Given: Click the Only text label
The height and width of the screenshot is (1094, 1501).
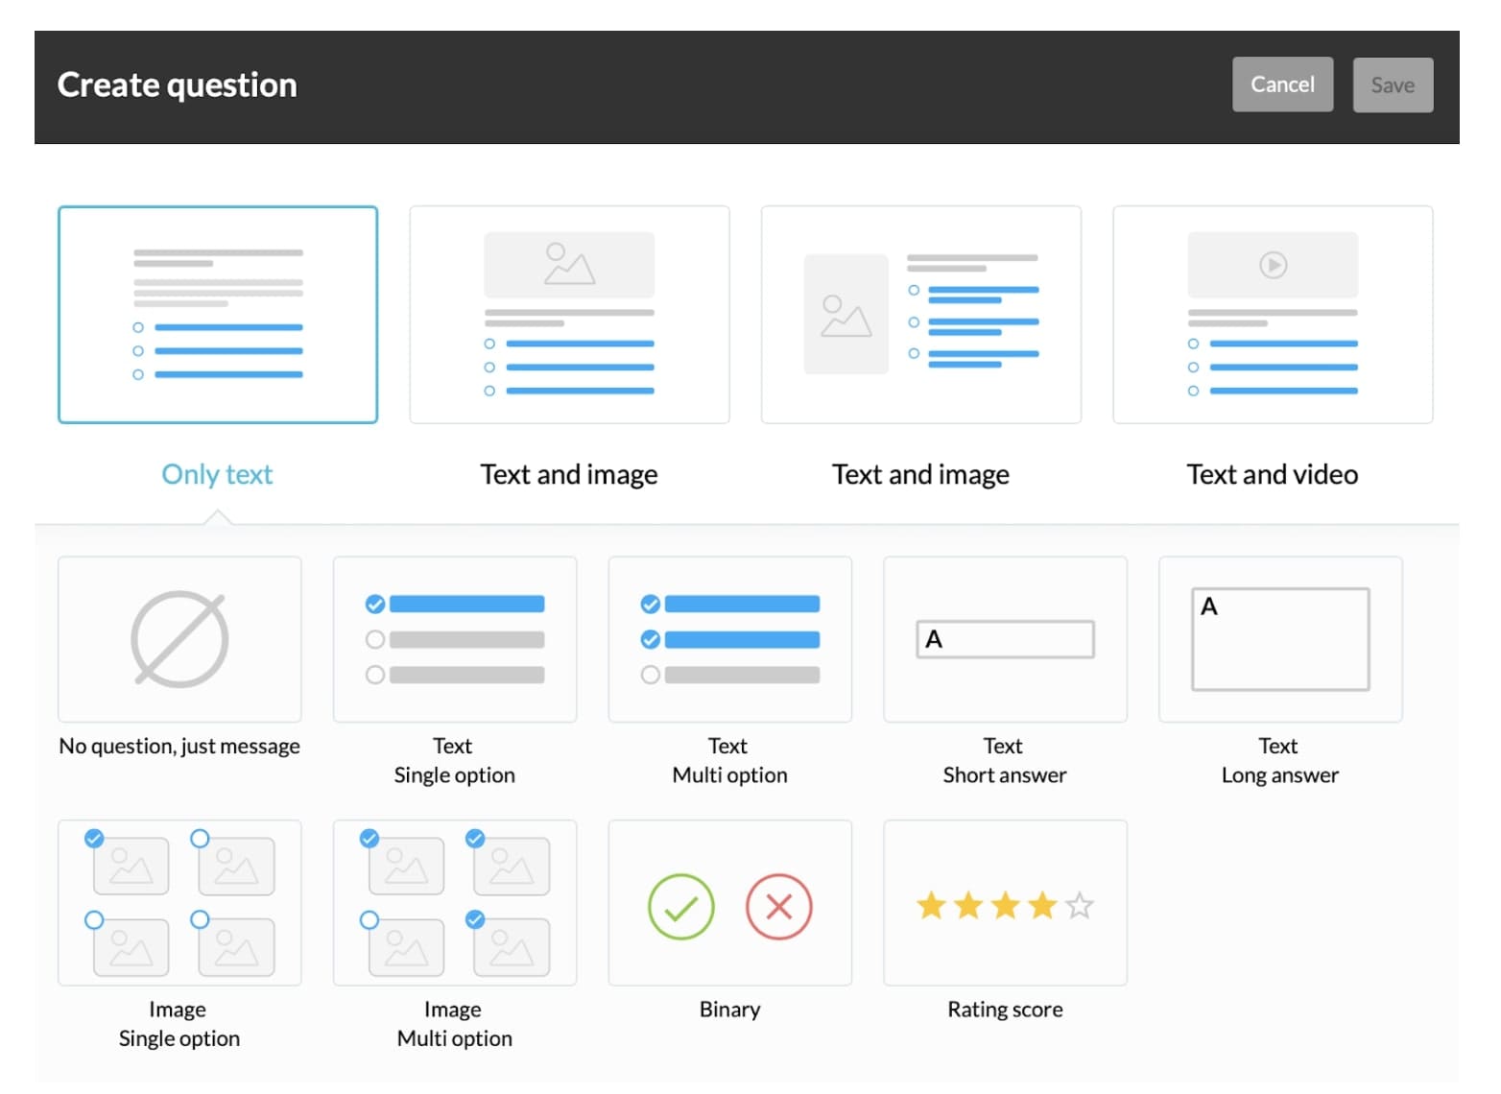Looking at the screenshot, I should 218,474.
